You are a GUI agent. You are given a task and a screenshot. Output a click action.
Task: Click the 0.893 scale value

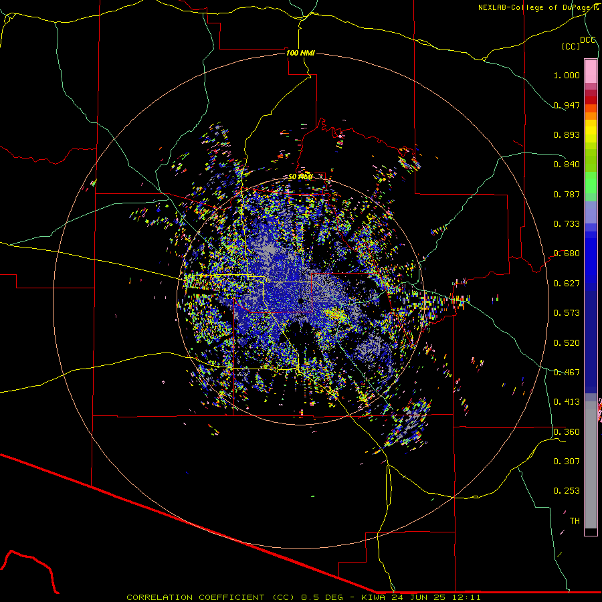(567, 134)
